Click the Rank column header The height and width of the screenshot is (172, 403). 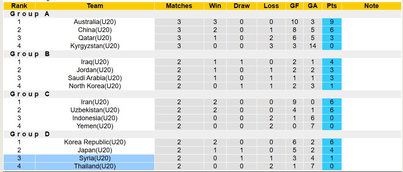point(19,6)
